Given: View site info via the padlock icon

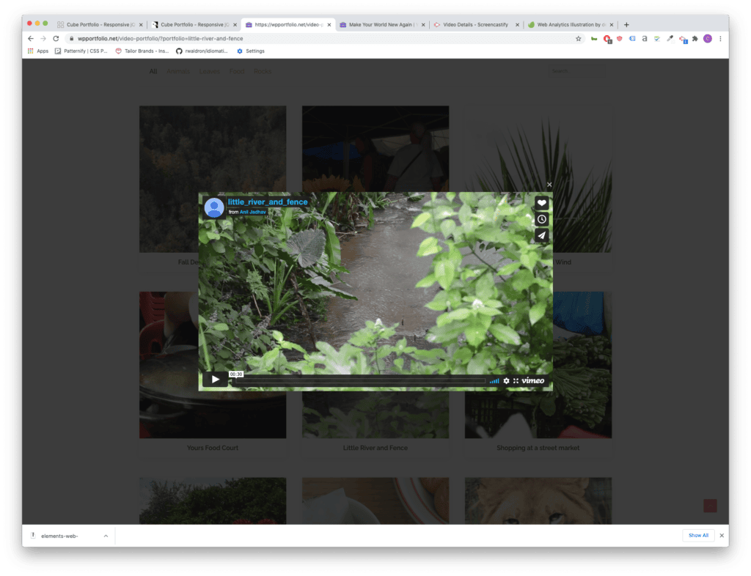Looking at the screenshot, I should point(71,39).
